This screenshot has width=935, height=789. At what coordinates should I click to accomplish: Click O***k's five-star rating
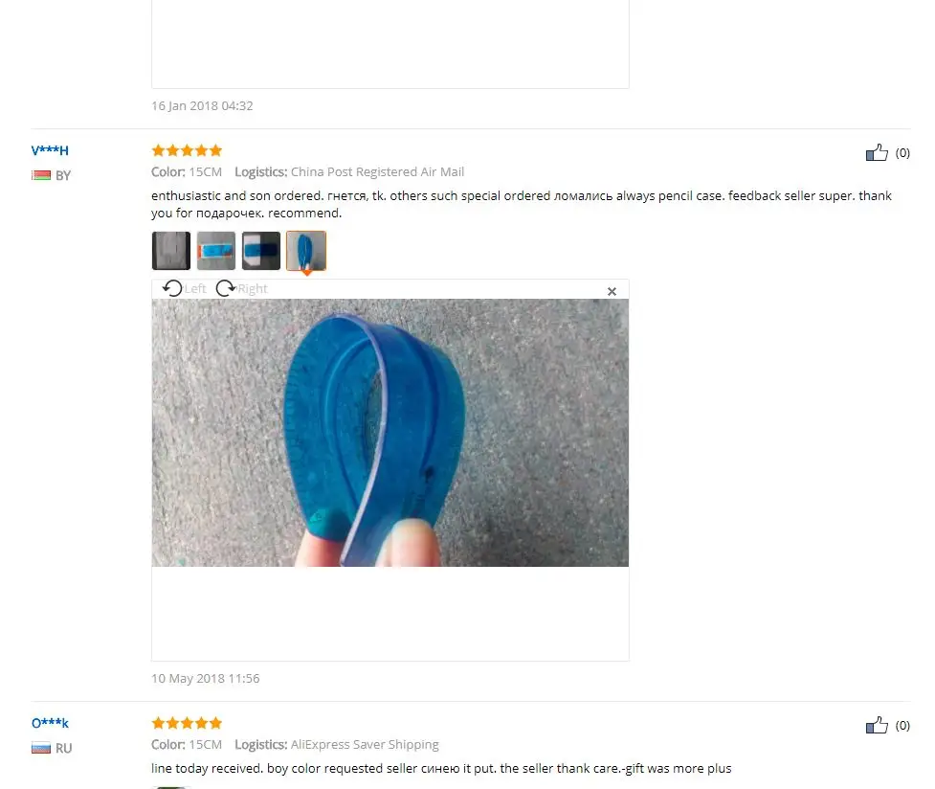(187, 723)
